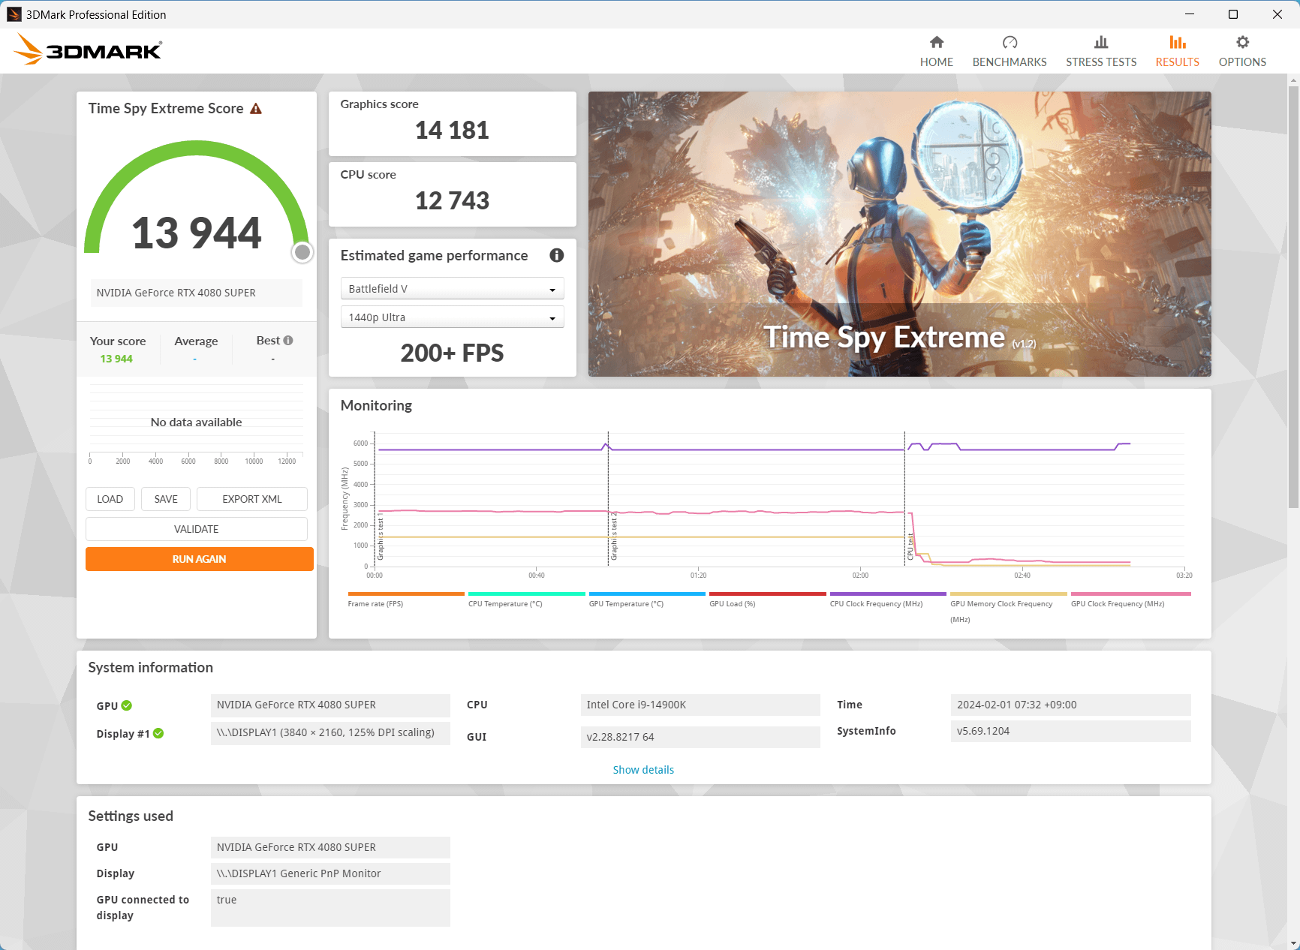Open the 1440p Ultra resolution dropdown
Viewport: 1300px width, 950px height.
[452, 317]
